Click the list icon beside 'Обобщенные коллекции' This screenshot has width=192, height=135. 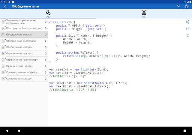[3, 41]
